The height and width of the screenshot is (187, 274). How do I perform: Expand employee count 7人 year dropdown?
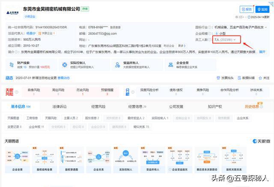[235, 40]
